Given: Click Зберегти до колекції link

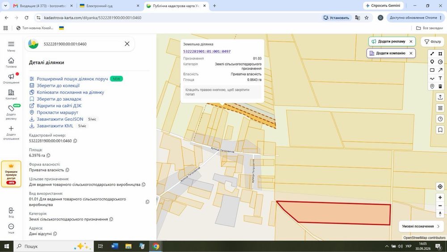Looking at the screenshot, I should 58,85.
